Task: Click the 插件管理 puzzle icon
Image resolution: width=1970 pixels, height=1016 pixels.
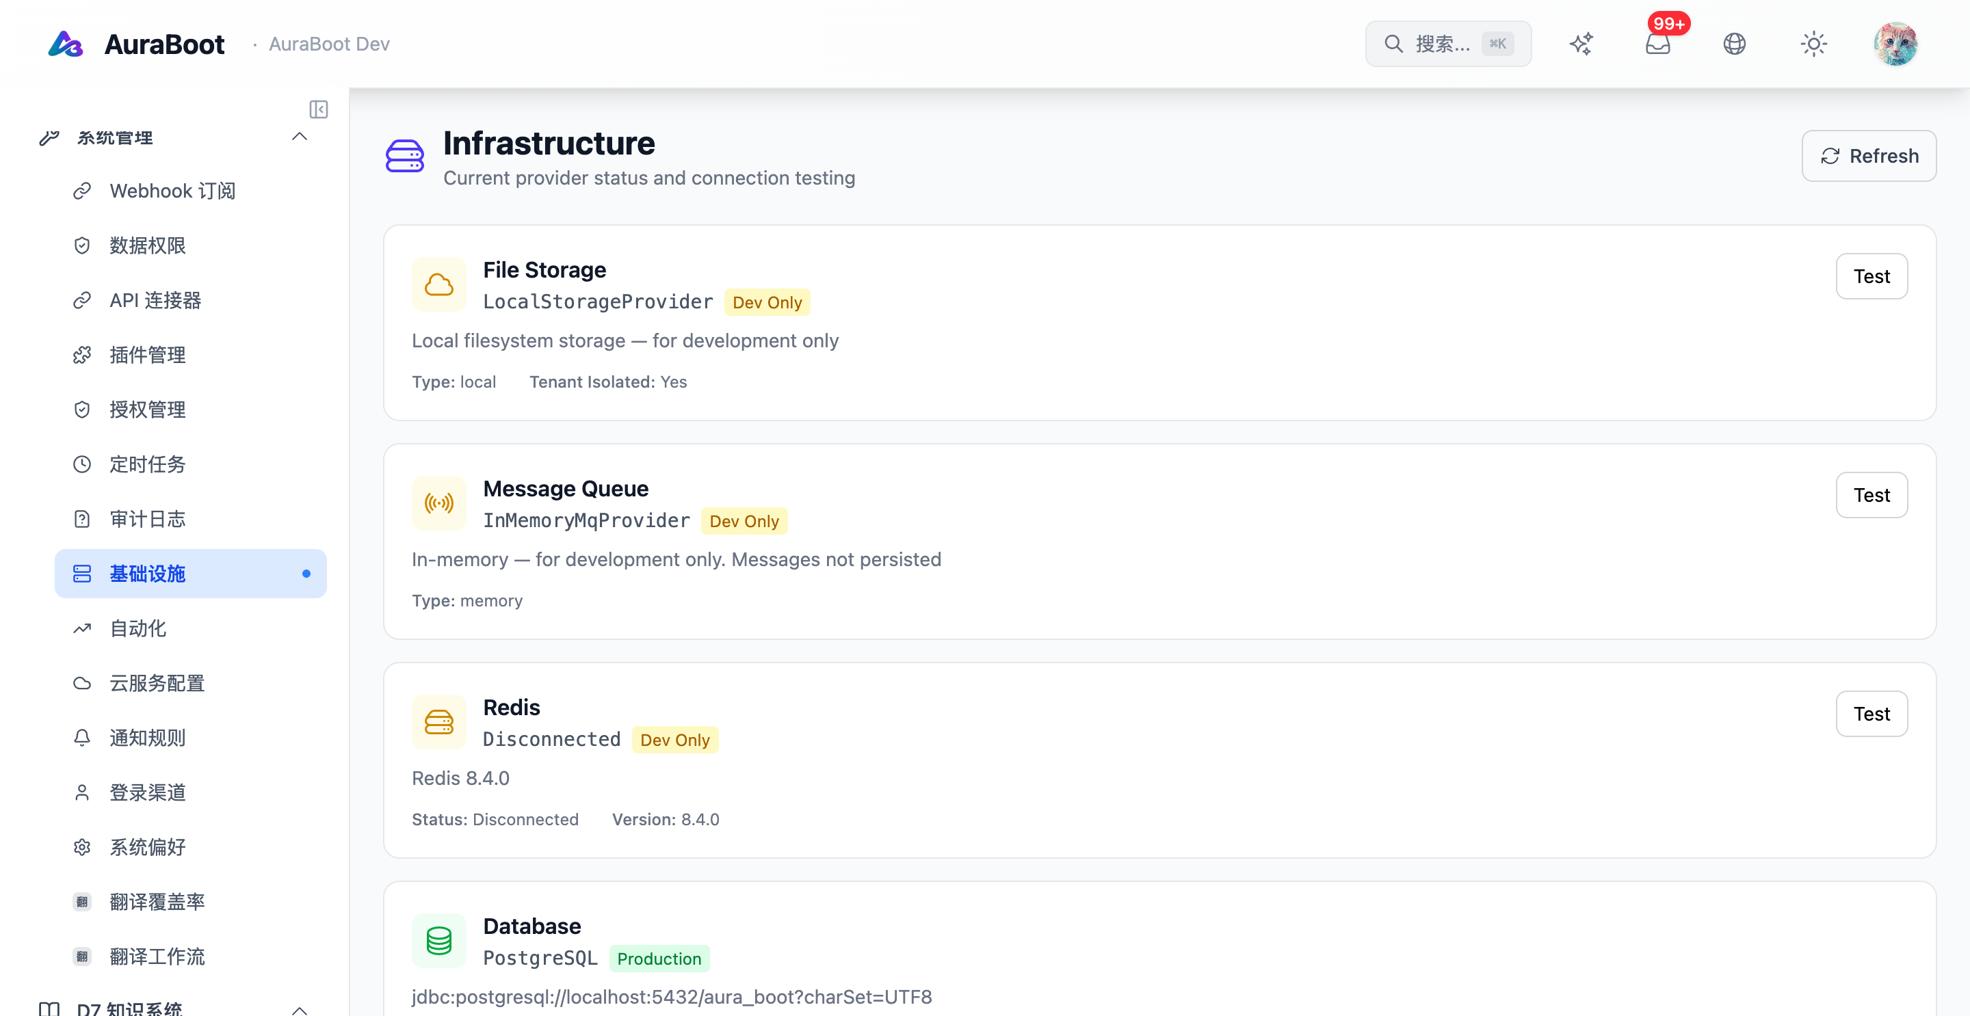Action: click(x=82, y=355)
